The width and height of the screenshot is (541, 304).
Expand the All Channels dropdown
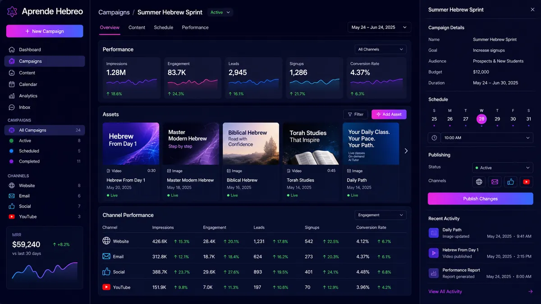(381, 50)
